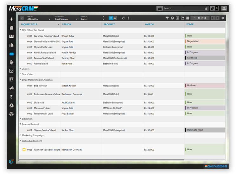
Task: Click the rupee logo at the sidebar bottom
Action: [x=11, y=162]
